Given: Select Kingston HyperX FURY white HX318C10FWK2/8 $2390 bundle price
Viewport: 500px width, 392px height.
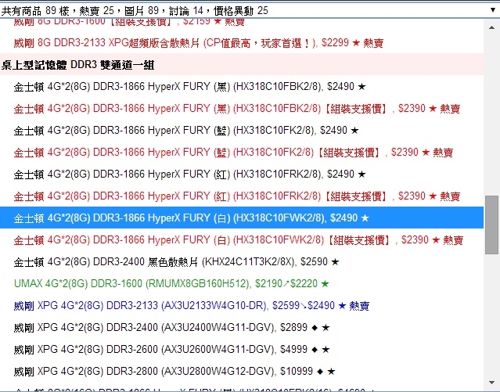Looking at the screenshot, I should point(242,240).
